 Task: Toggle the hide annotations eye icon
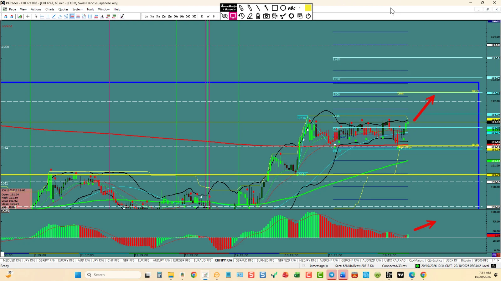[225, 16]
